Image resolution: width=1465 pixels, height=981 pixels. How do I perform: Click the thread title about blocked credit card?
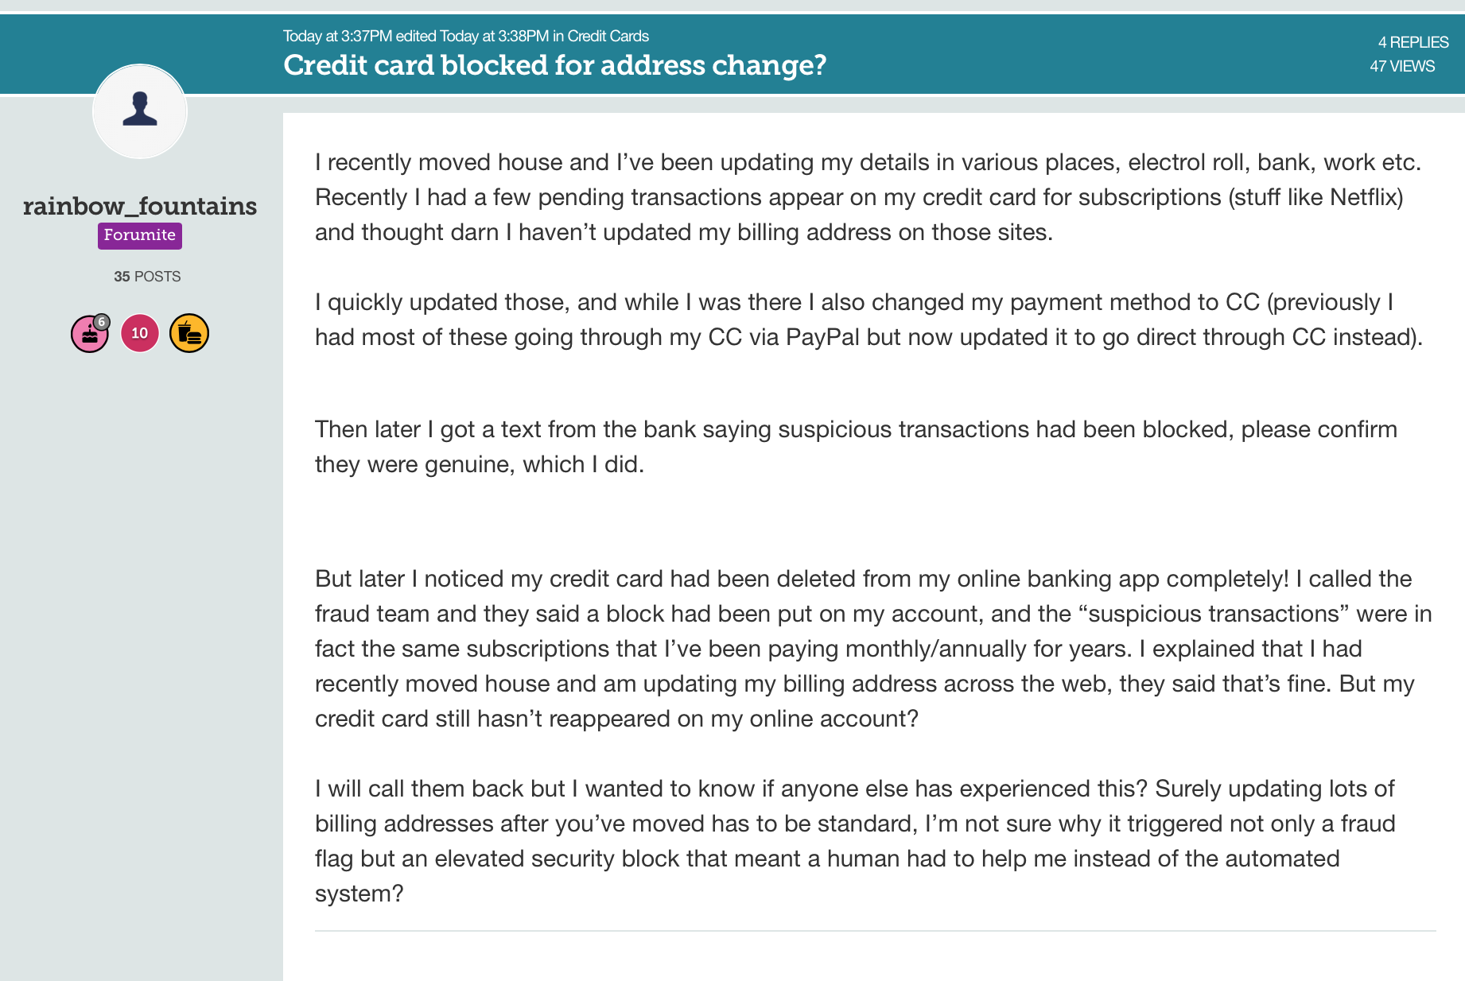(554, 65)
